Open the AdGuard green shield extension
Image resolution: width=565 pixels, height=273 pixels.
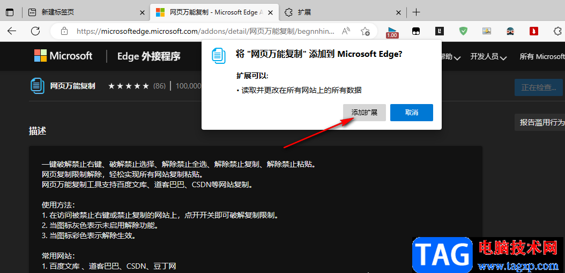[463, 31]
